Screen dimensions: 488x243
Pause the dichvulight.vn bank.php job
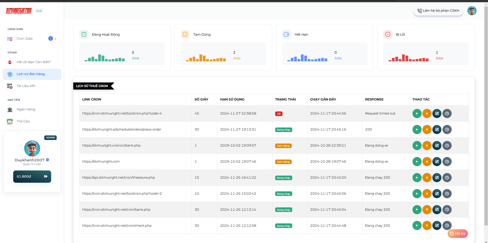click(x=427, y=146)
